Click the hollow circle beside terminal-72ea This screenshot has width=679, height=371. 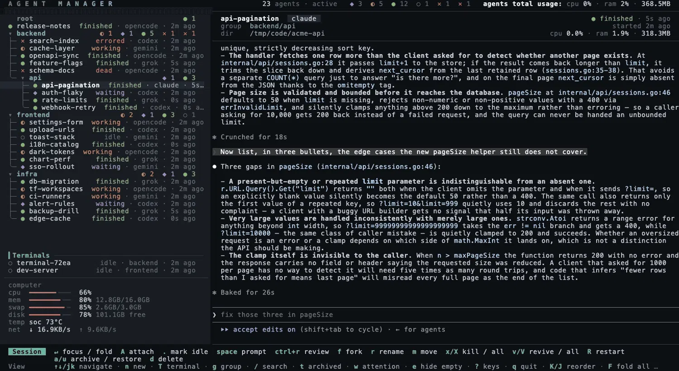click(10, 263)
